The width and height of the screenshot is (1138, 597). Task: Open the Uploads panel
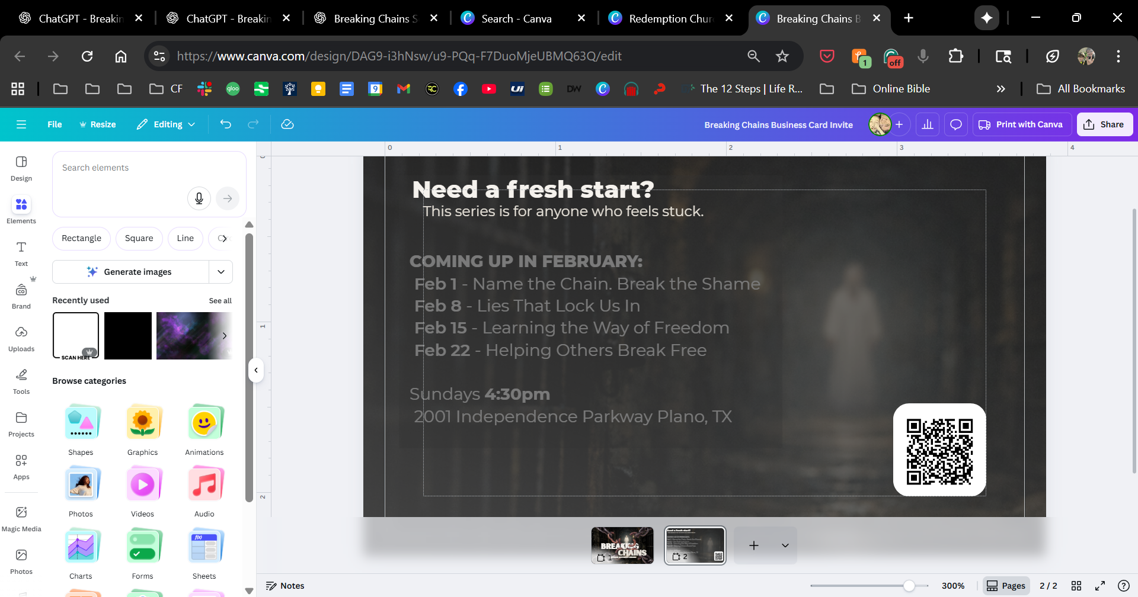click(x=21, y=338)
